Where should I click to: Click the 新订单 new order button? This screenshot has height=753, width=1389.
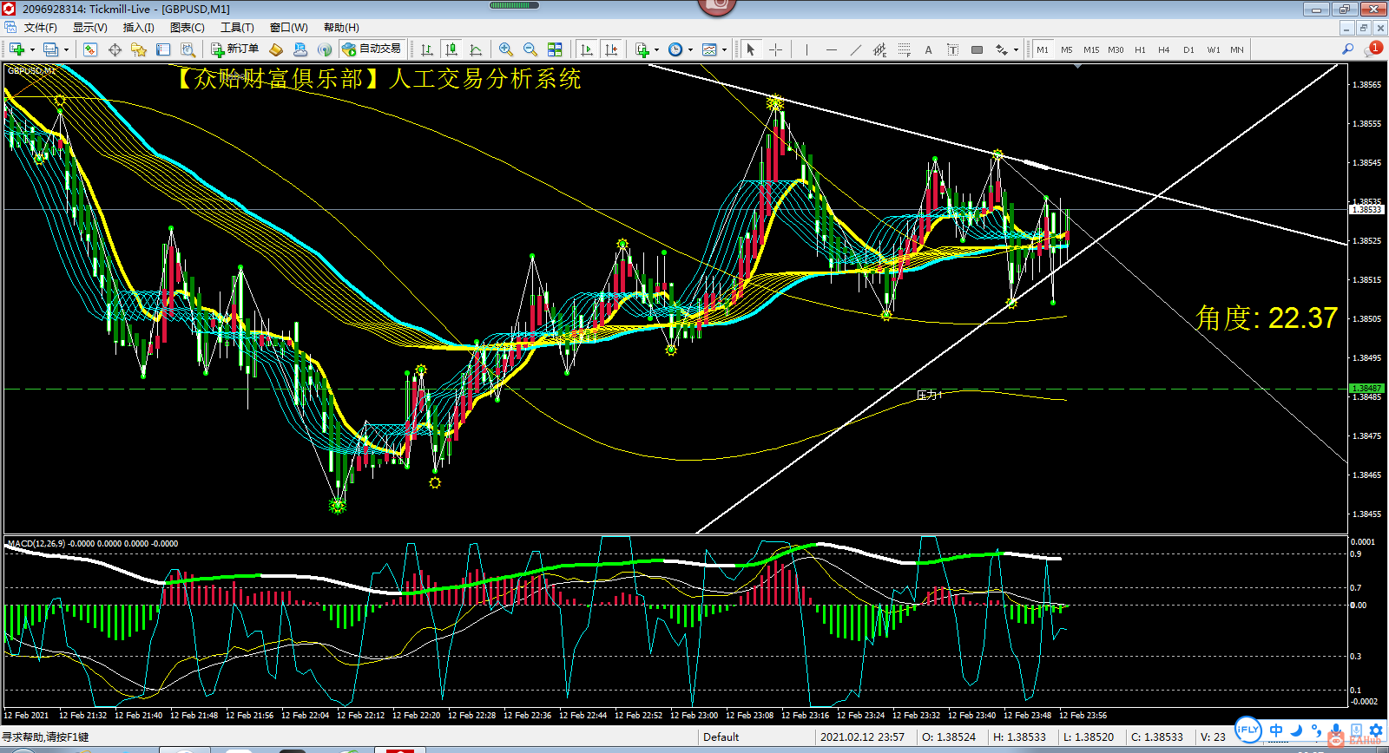234,49
